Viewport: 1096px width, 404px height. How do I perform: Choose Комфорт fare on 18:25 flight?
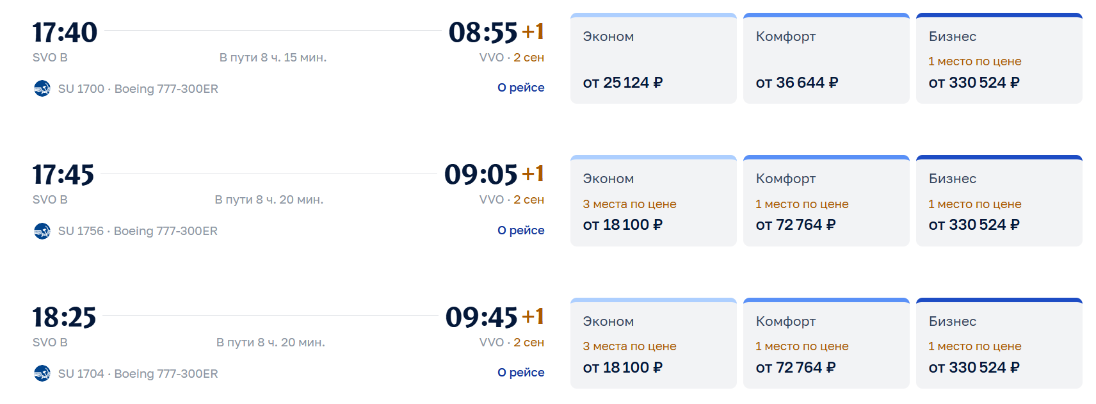click(x=826, y=344)
